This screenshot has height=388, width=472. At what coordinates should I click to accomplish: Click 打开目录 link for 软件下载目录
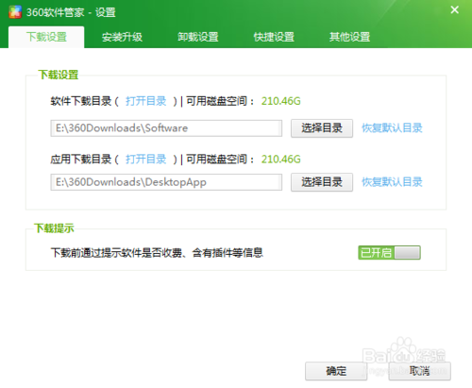coord(145,101)
